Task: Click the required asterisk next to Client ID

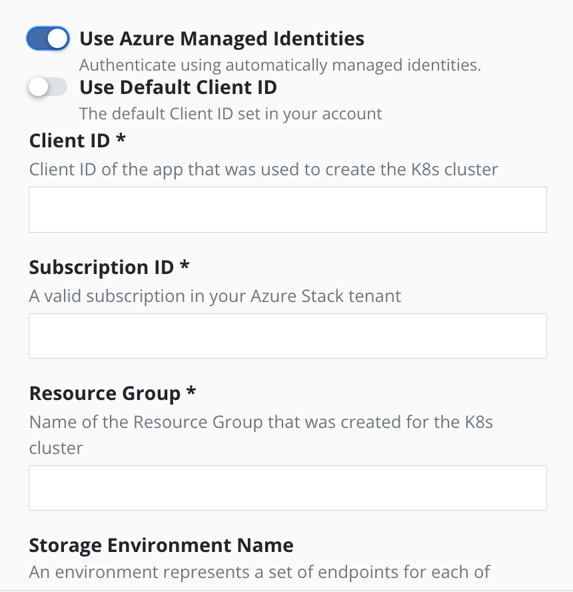Action: pyautogui.click(x=121, y=140)
